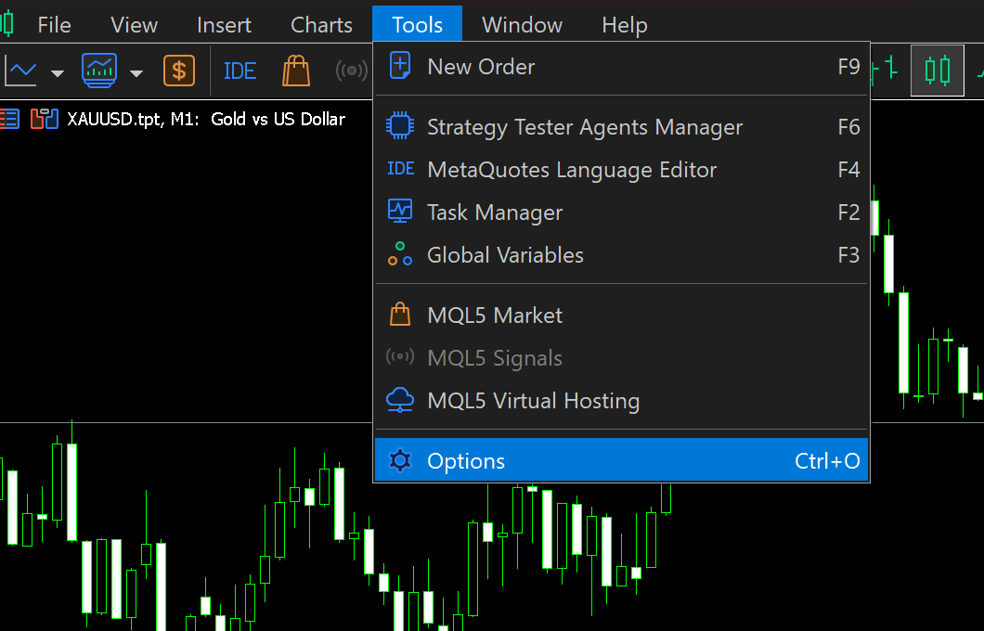Click the MetaTrader app icon in menu bar

6,24
